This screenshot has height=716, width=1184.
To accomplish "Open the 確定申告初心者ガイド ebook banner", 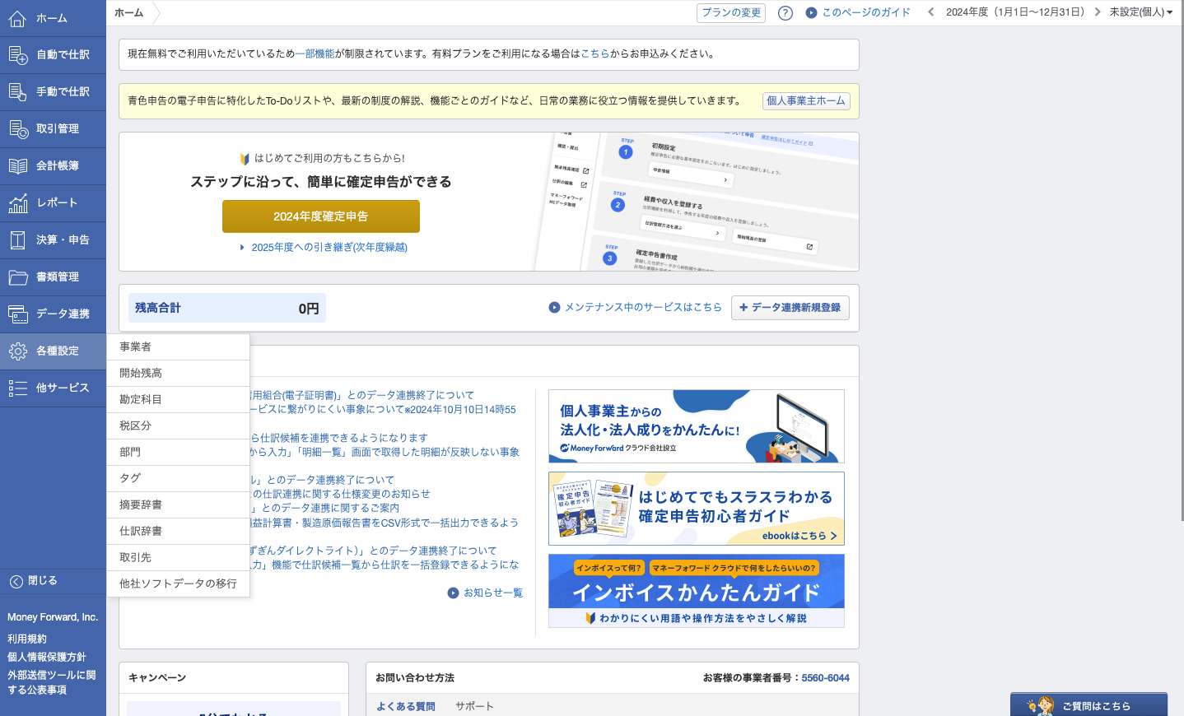I will (x=697, y=509).
